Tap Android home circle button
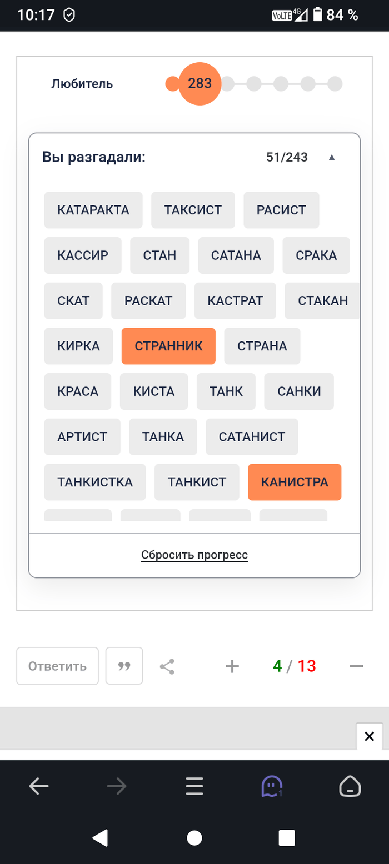The width and height of the screenshot is (389, 864). coord(194,838)
